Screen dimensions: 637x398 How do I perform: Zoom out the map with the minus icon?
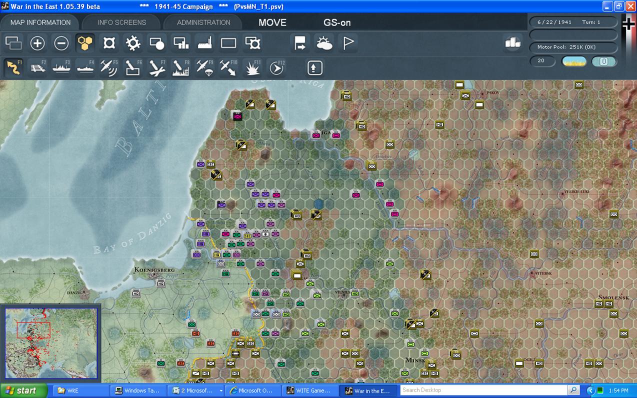click(61, 43)
